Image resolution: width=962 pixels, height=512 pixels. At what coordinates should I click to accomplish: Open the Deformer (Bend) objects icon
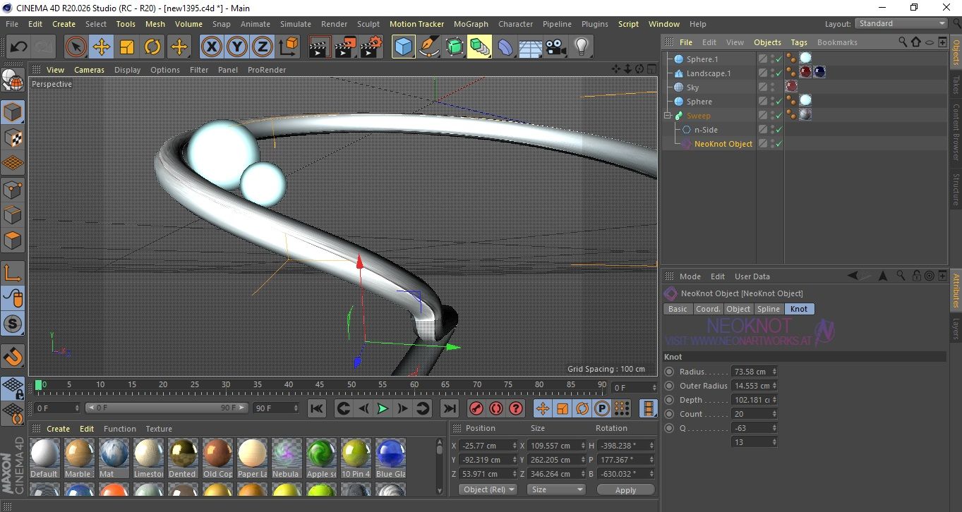click(x=505, y=47)
